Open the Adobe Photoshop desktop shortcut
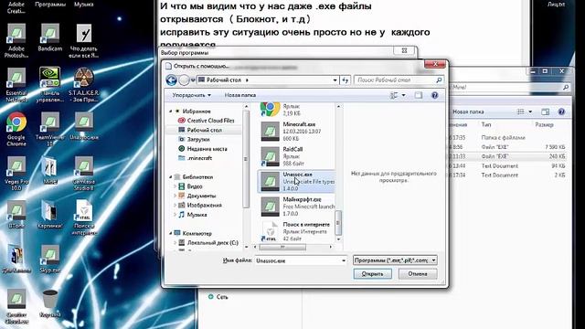585x329 pixels. [16, 40]
